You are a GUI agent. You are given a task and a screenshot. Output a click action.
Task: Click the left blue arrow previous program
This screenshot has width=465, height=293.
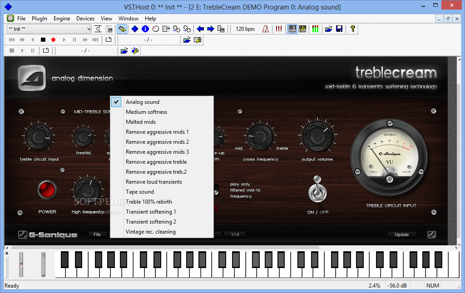point(200,29)
